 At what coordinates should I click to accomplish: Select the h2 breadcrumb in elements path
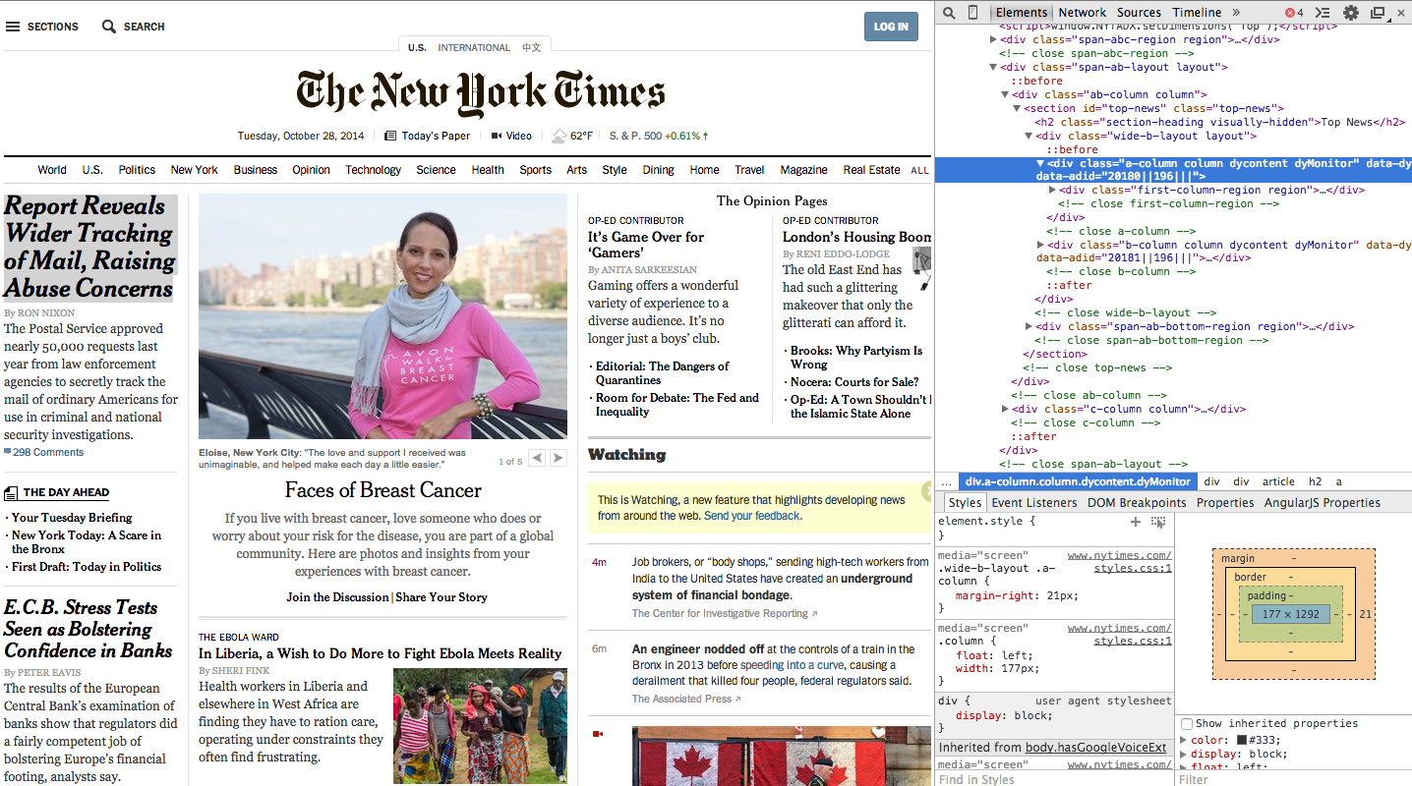pyautogui.click(x=1315, y=482)
